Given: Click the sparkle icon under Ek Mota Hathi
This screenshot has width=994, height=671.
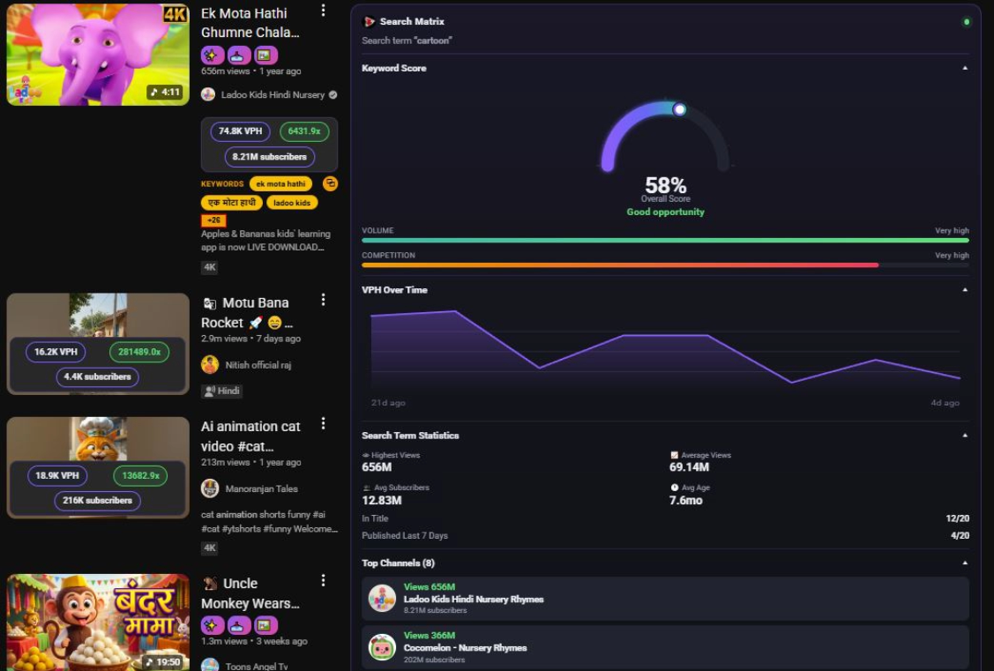Looking at the screenshot, I should pyautogui.click(x=213, y=56).
